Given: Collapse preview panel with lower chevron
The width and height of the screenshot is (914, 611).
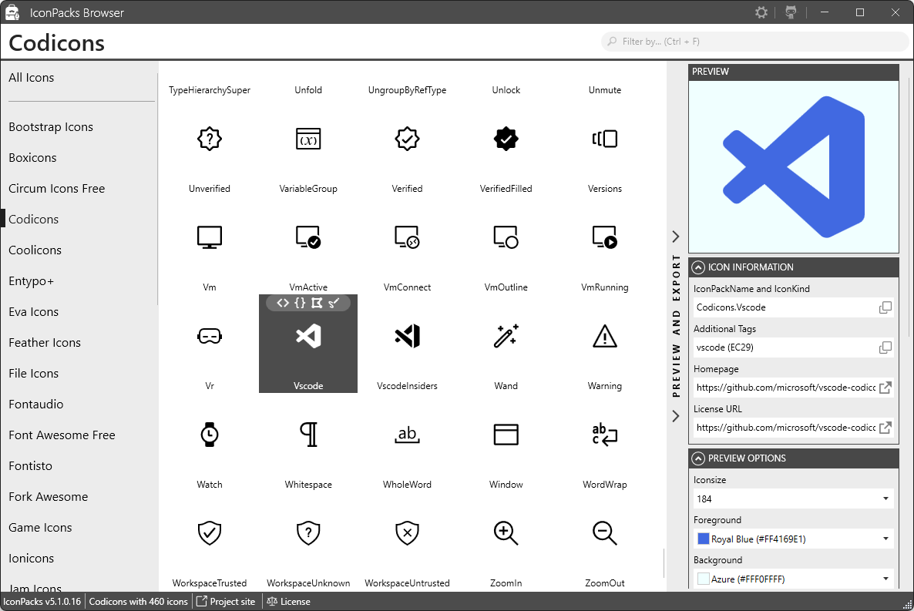Looking at the screenshot, I should point(676,416).
